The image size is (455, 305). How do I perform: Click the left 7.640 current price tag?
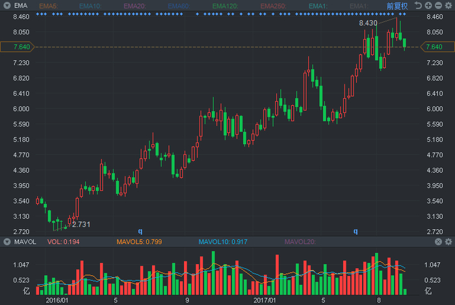(x=18, y=47)
